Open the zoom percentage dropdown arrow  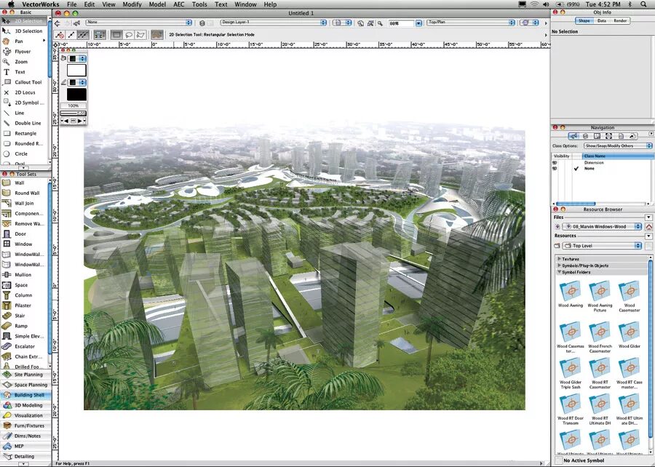[418, 23]
